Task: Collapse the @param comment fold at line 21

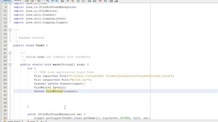Action: click(10, 53)
